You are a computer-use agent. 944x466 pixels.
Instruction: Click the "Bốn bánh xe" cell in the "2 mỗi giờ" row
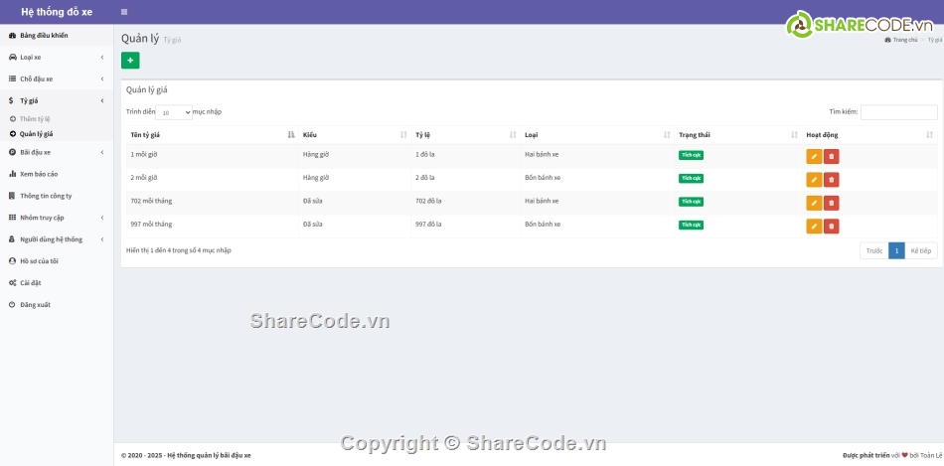coord(543,178)
